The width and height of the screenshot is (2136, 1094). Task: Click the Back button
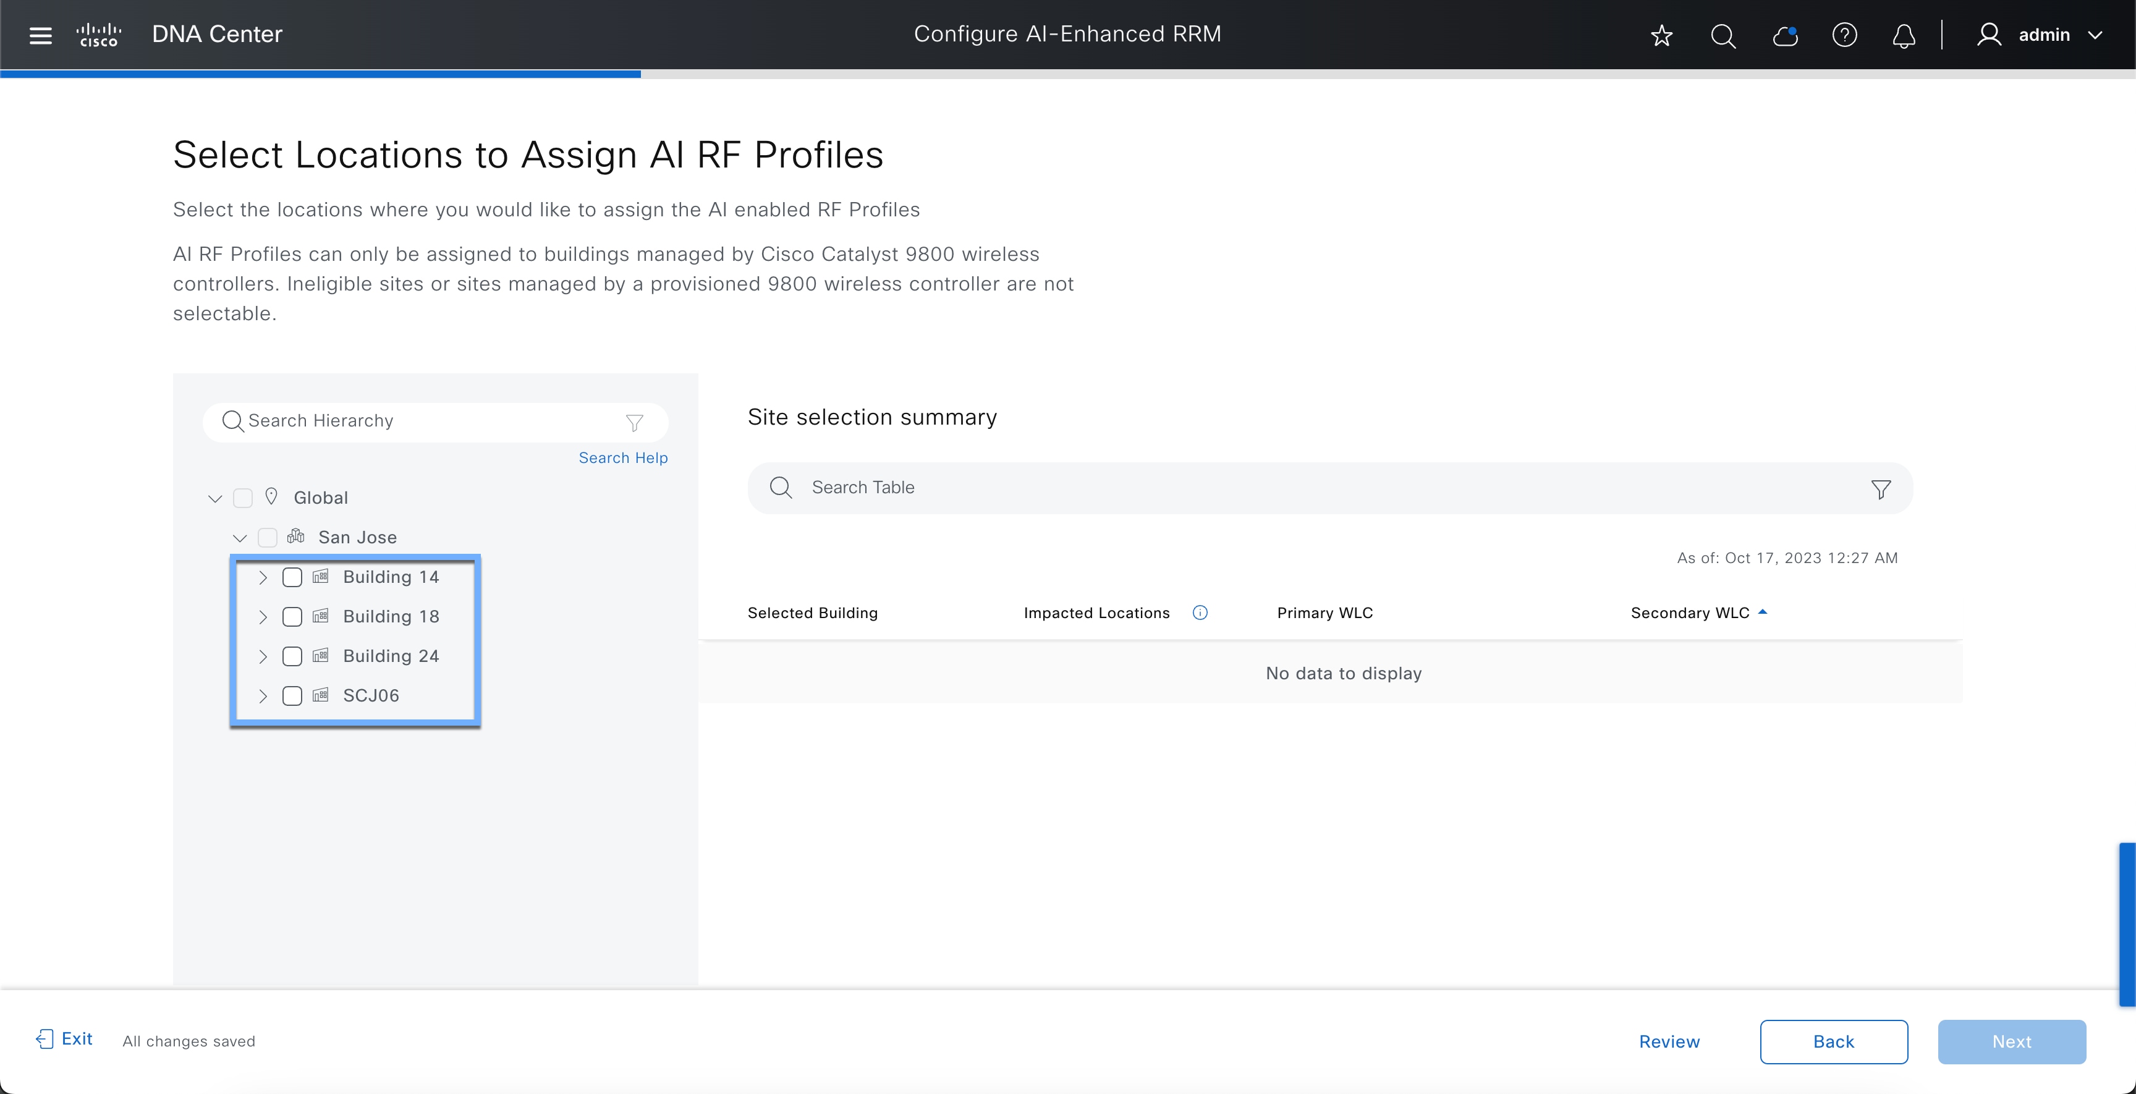(1833, 1041)
